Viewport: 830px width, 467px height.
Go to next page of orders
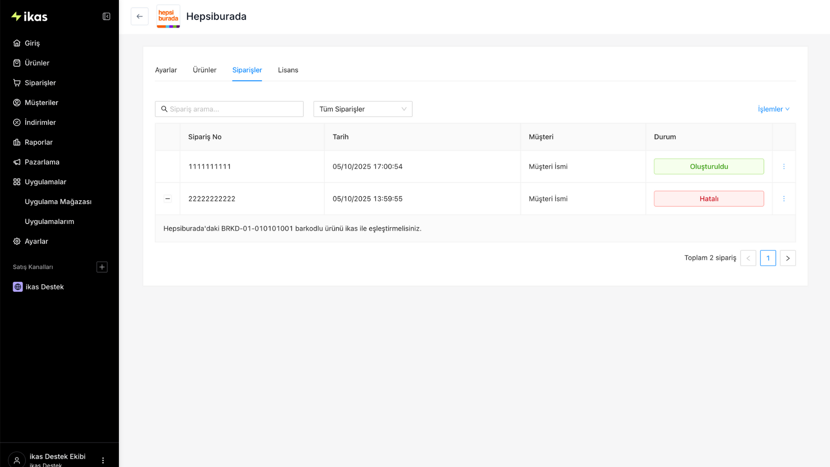point(788,258)
